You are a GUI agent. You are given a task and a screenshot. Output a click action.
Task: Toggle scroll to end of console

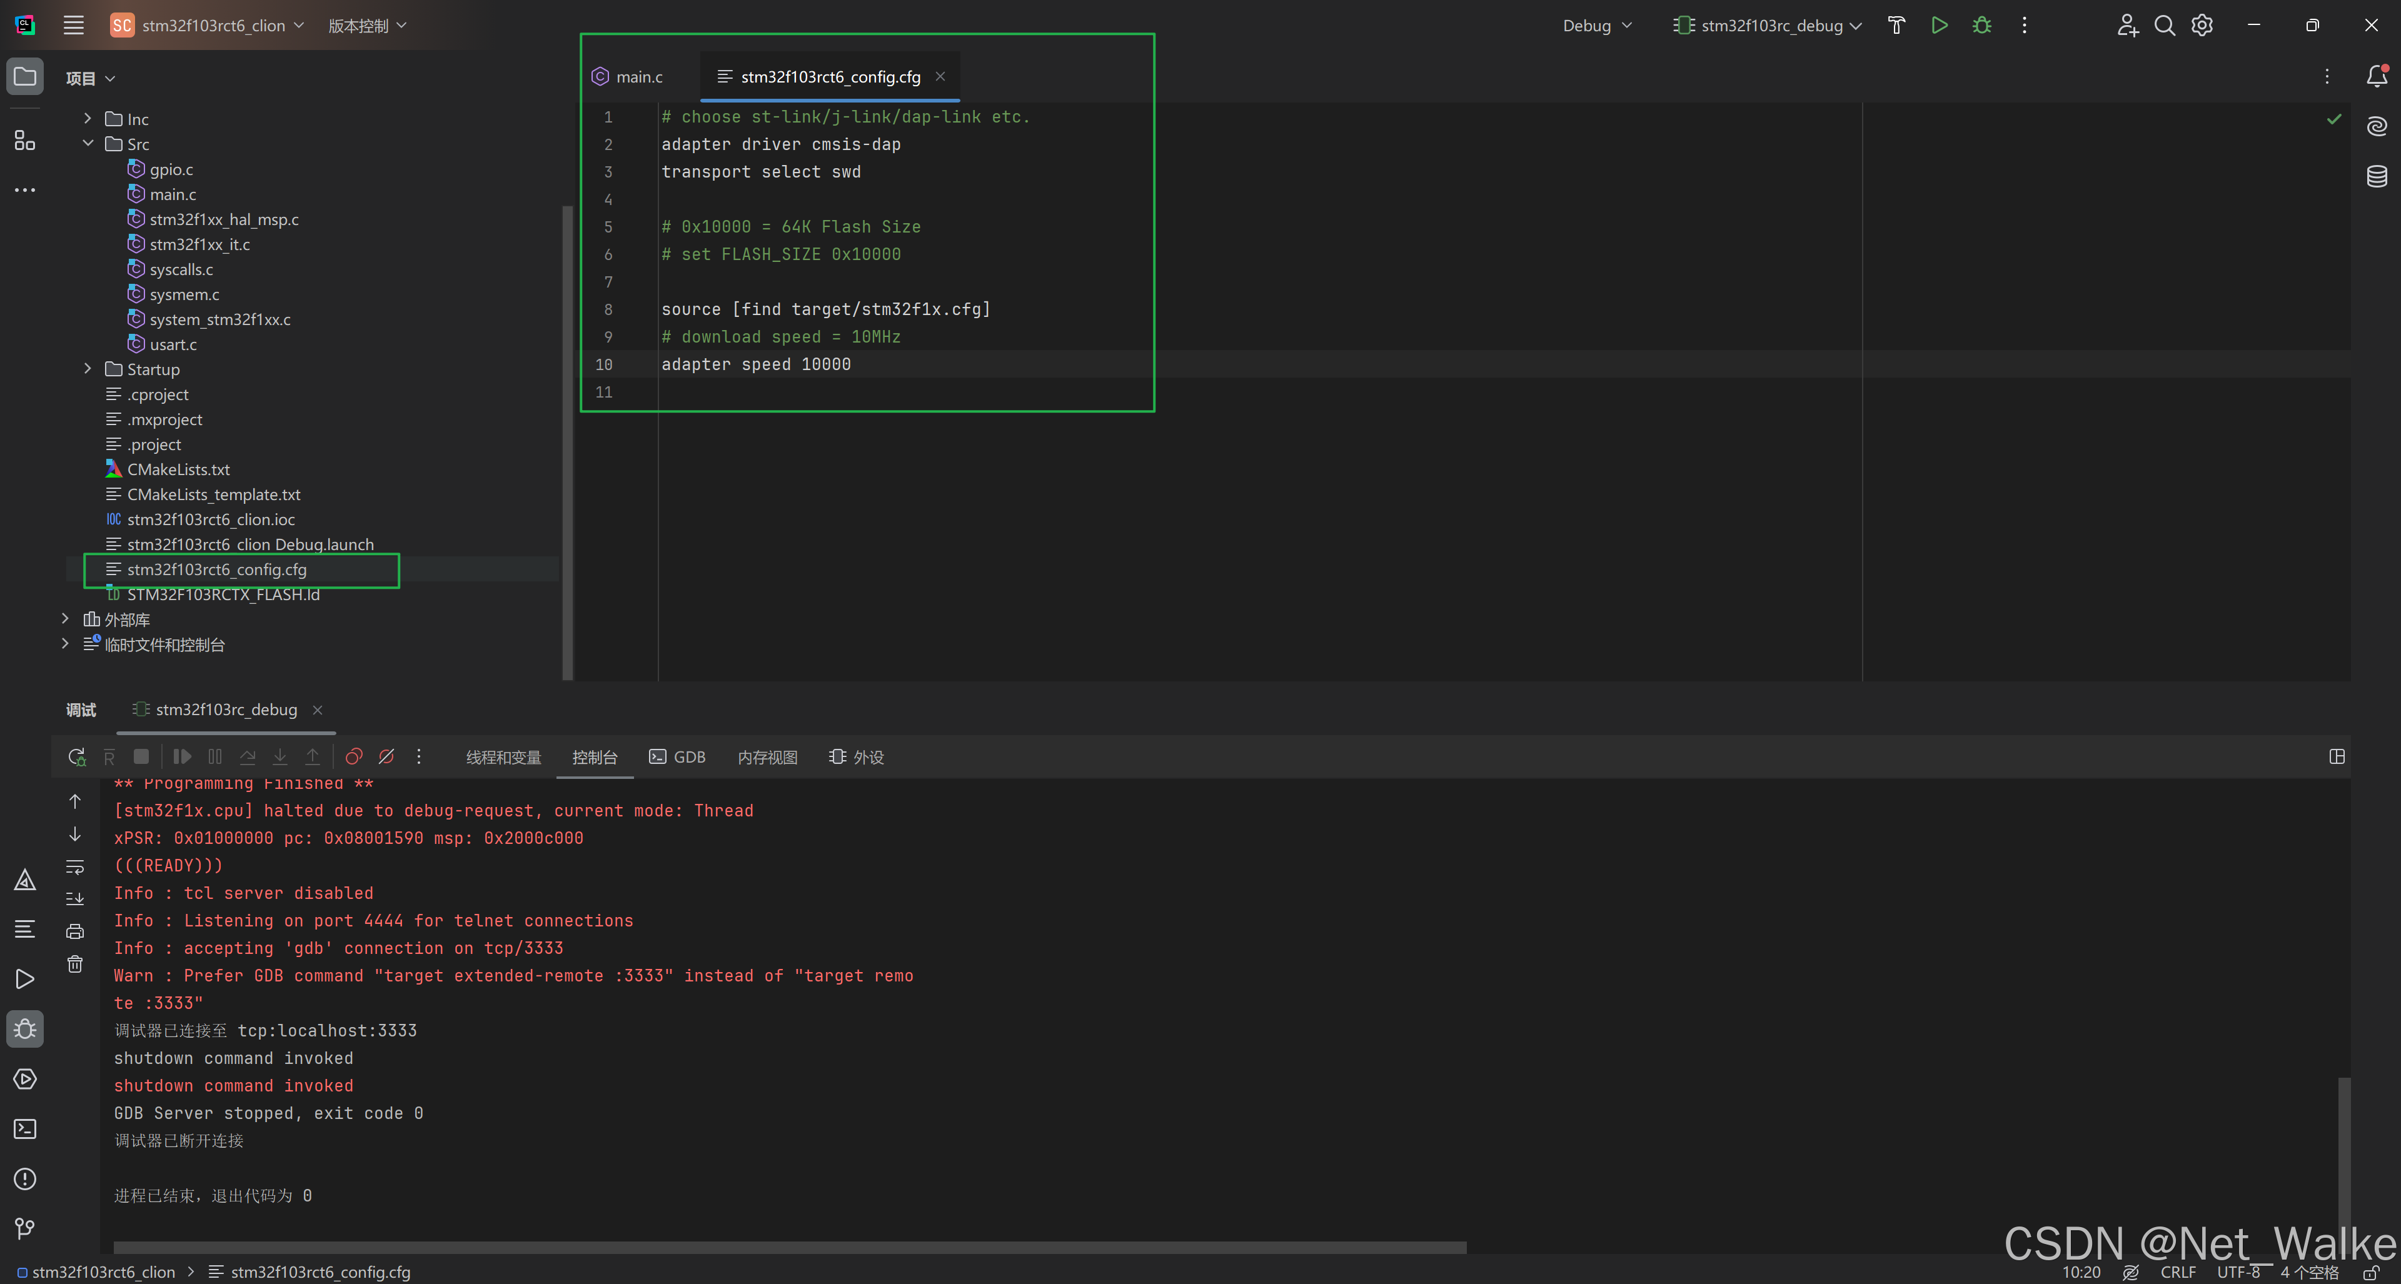point(76,898)
